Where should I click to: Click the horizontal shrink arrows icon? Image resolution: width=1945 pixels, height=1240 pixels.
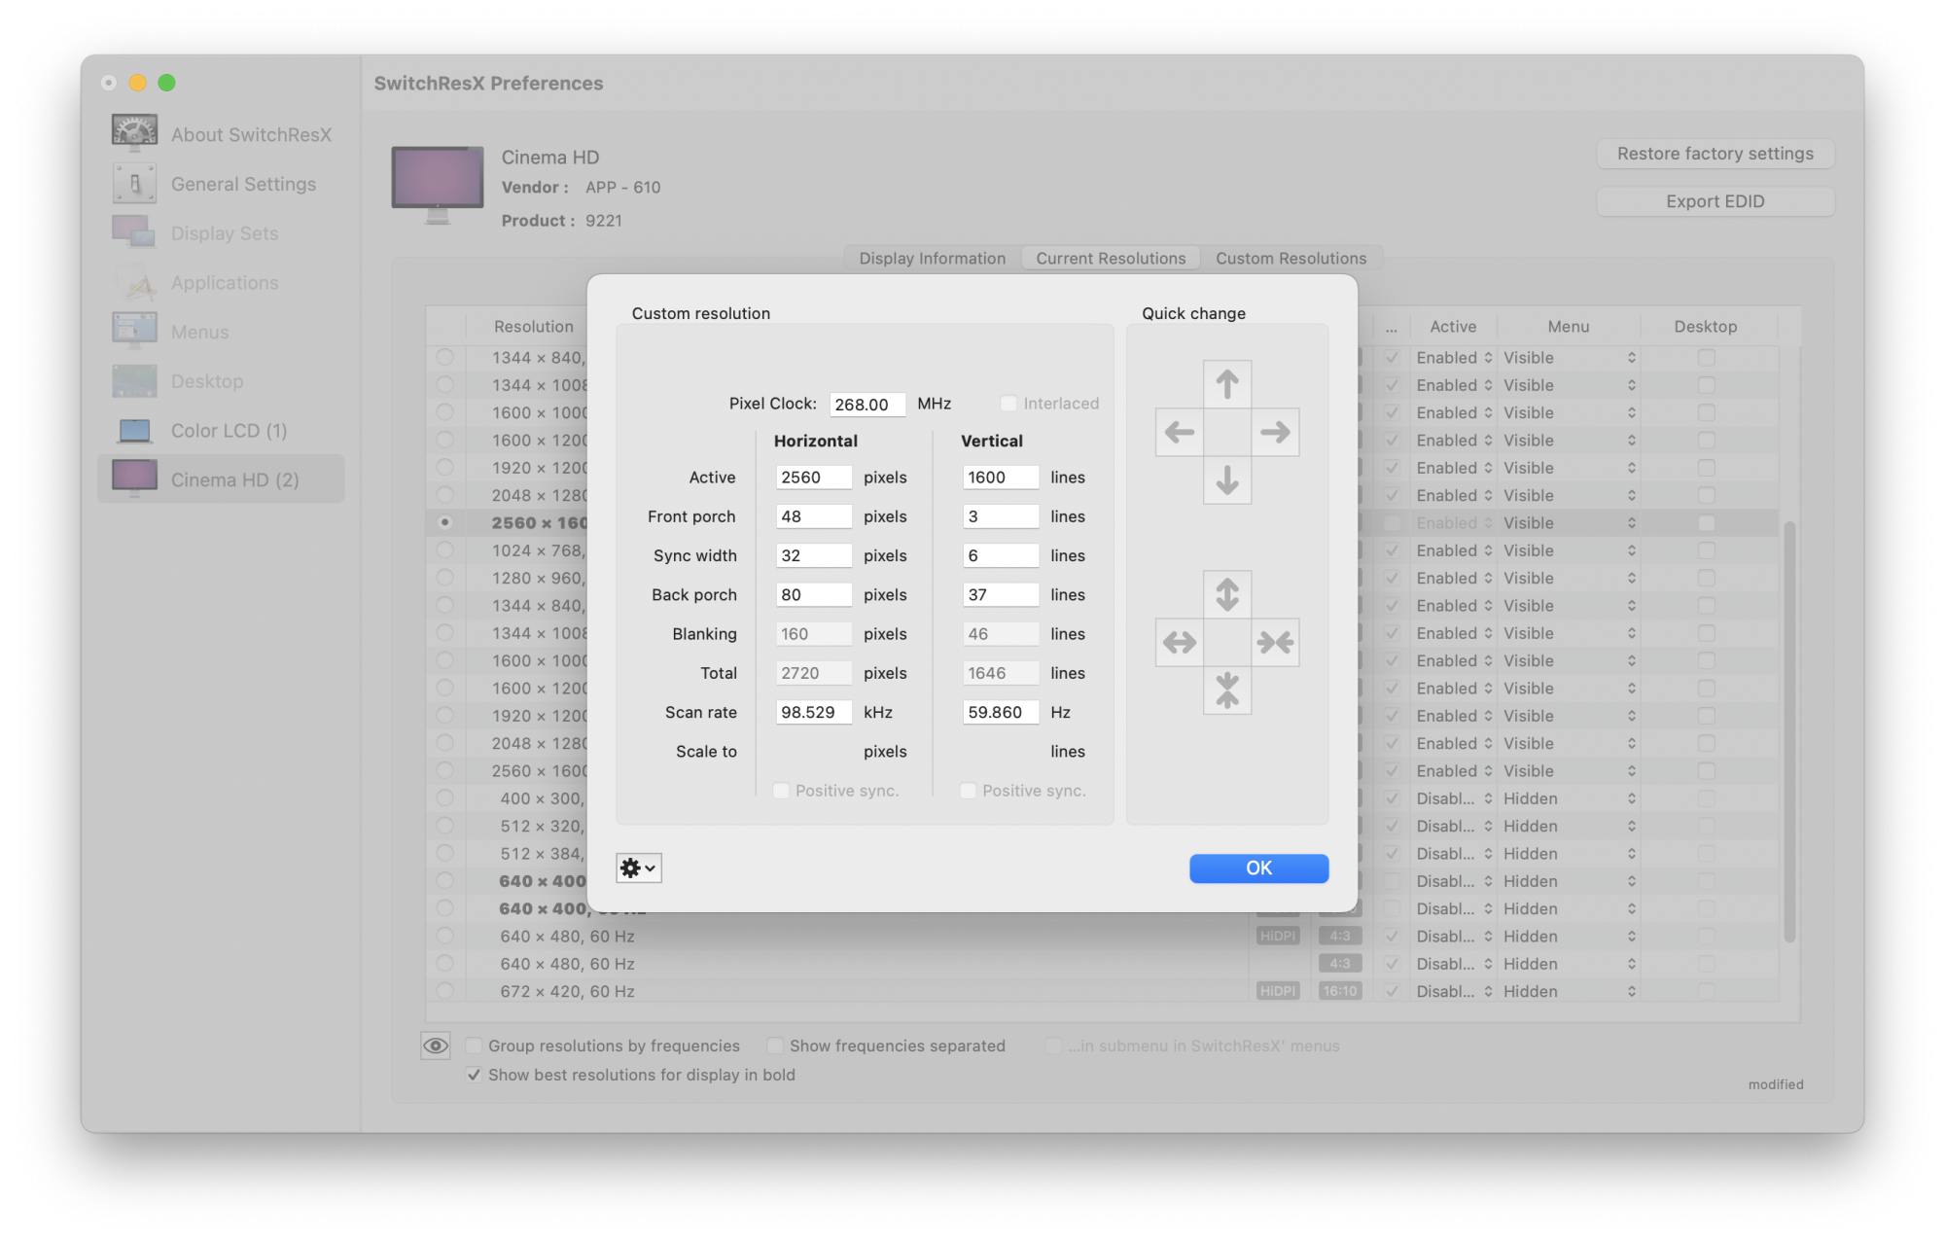tap(1275, 642)
